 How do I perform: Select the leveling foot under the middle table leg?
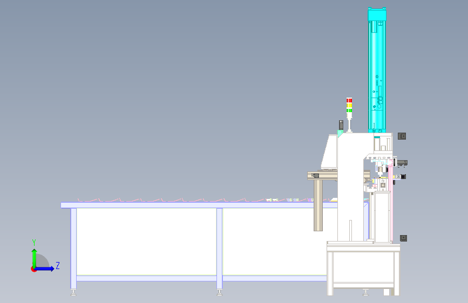click(219, 293)
